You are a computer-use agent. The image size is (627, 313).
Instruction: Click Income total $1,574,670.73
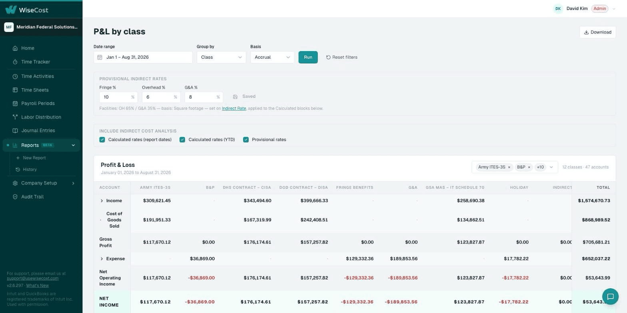[594, 201]
